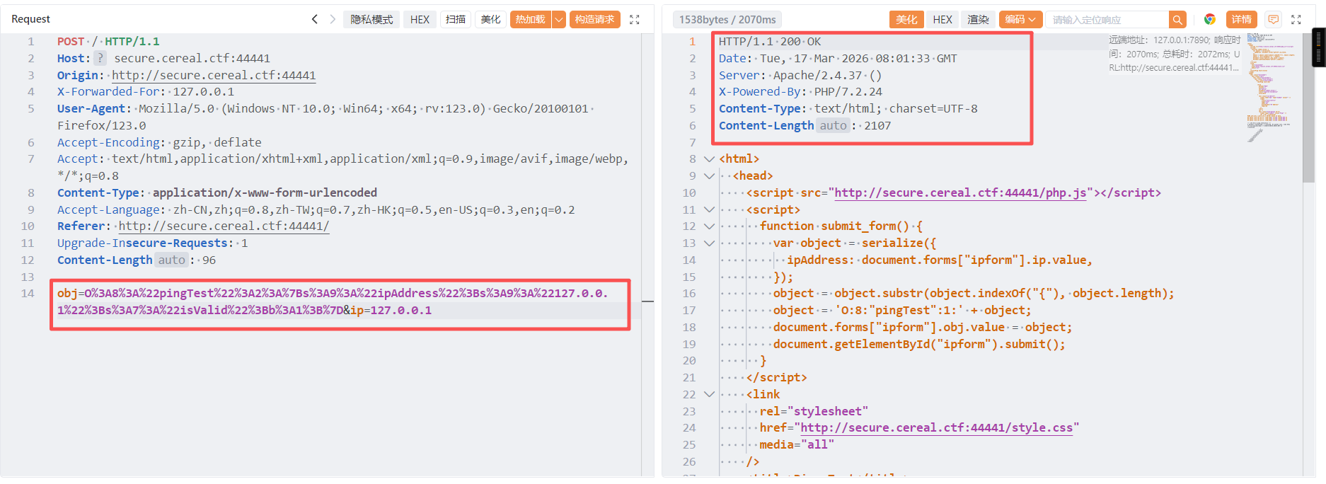Viewport: 1326px width, 484px height.
Task: Click the 扫描 scan button
Action: pos(456,19)
